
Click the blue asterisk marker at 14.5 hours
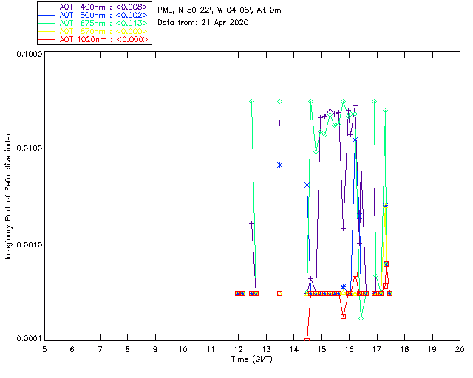pyautogui.click(x=307, y=185)
